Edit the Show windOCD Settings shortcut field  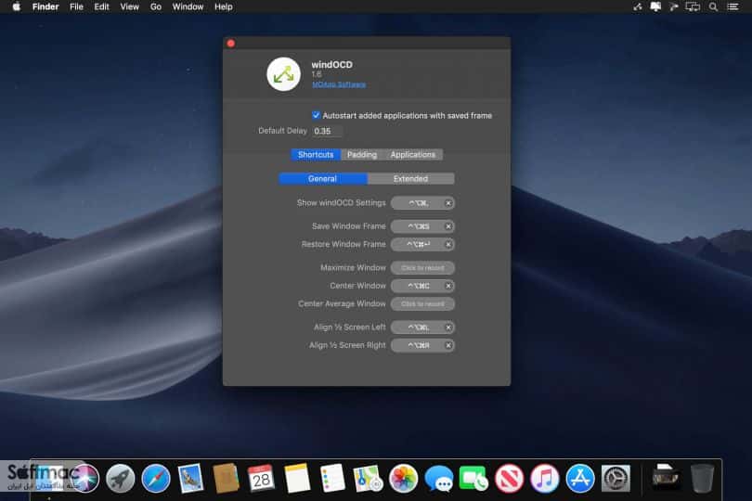click(x=422, y=203)
